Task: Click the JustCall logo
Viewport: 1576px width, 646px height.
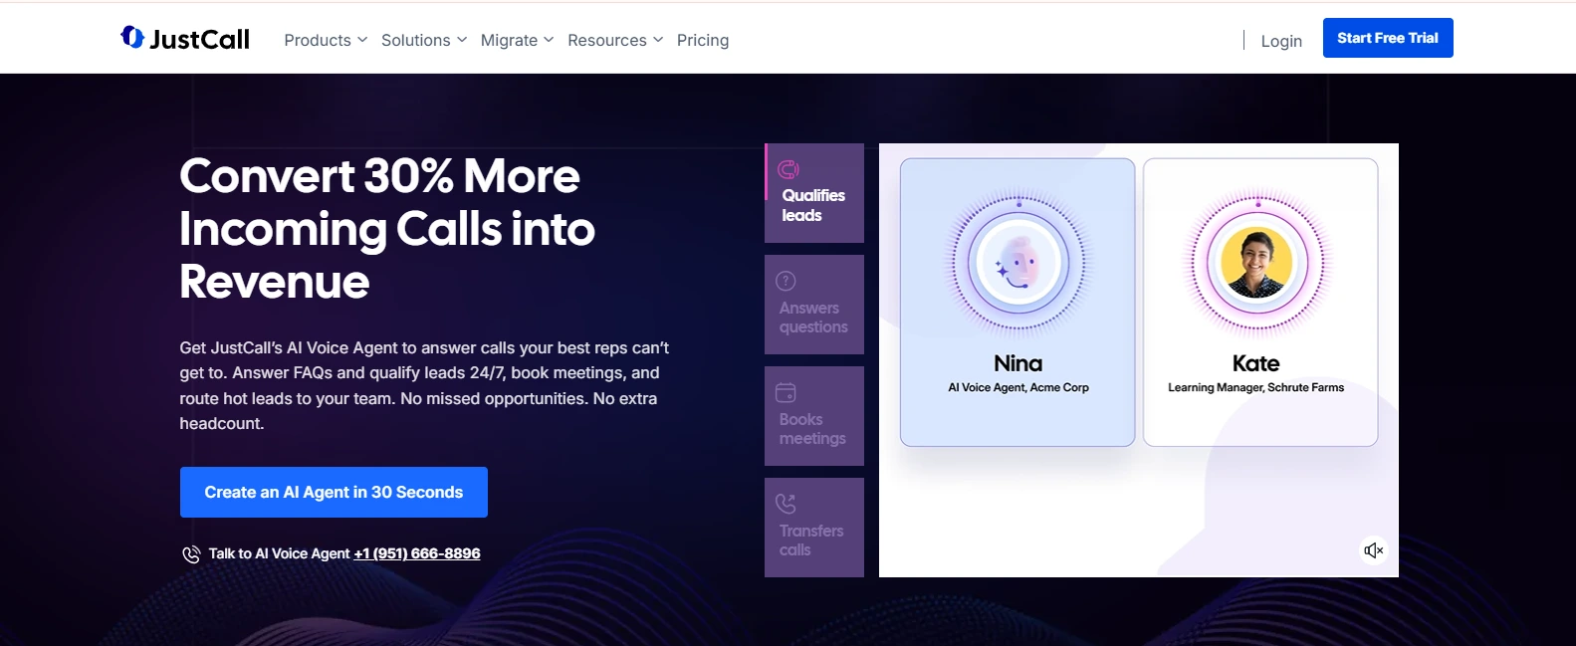Action: tap(184, 38)
